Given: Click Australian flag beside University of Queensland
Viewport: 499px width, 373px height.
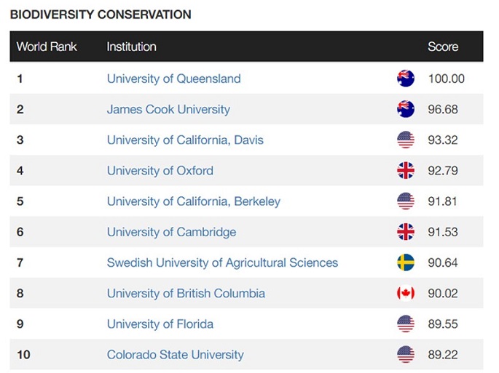Looking at the screenshot, I should point(406,79).
